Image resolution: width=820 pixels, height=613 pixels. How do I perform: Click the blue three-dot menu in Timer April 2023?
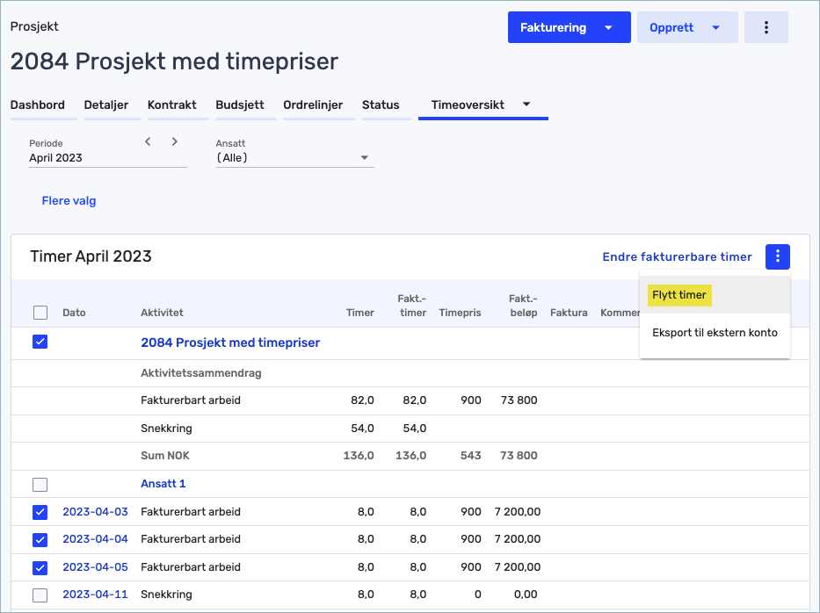coord(778,256)
